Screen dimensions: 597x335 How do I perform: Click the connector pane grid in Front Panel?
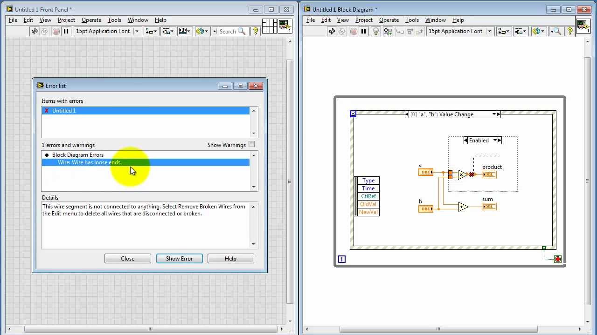[269, 26]
